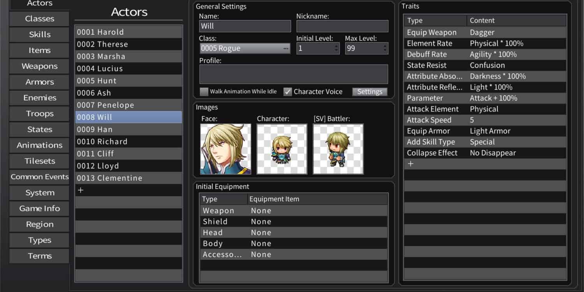Choose 0013 Clementine from the actors list
The width and height of the screenshot is (584, 292).
coord(128,178)
